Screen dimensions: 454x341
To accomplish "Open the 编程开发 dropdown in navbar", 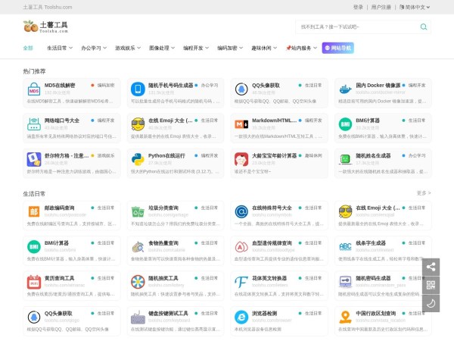I will [195, 48].
